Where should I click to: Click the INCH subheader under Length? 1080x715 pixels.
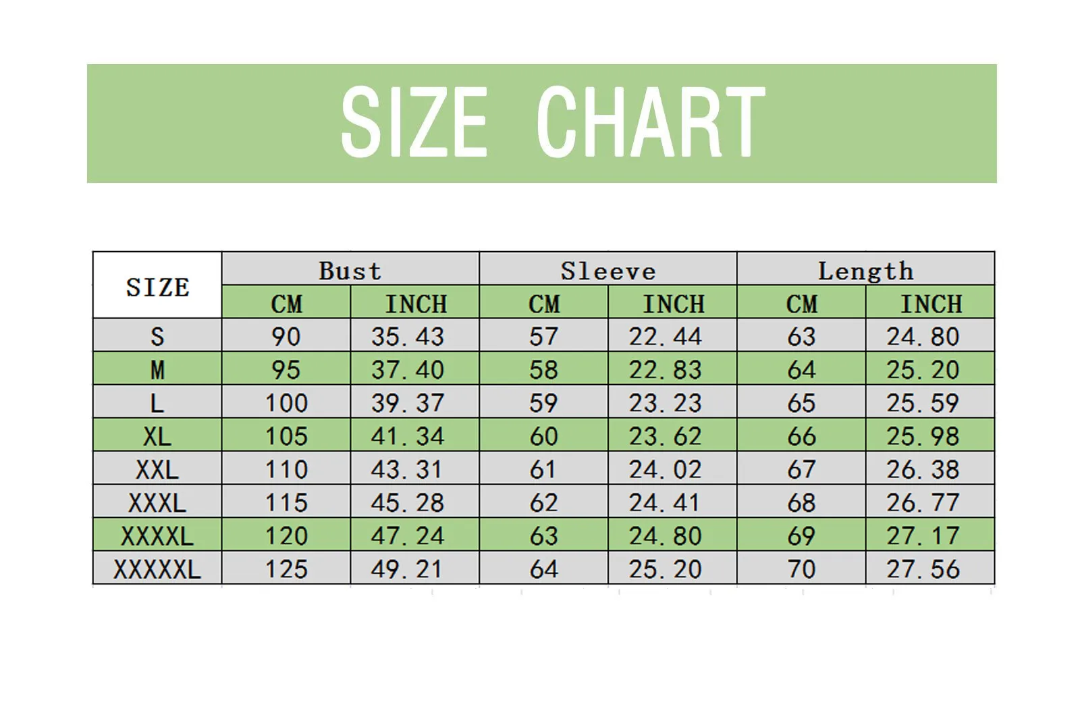pos(930,303)
